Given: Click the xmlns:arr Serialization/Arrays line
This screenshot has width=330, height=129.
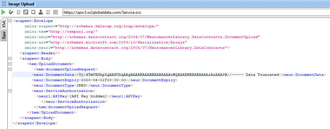Looking at the screenshot, I should [x=106, y=42].
